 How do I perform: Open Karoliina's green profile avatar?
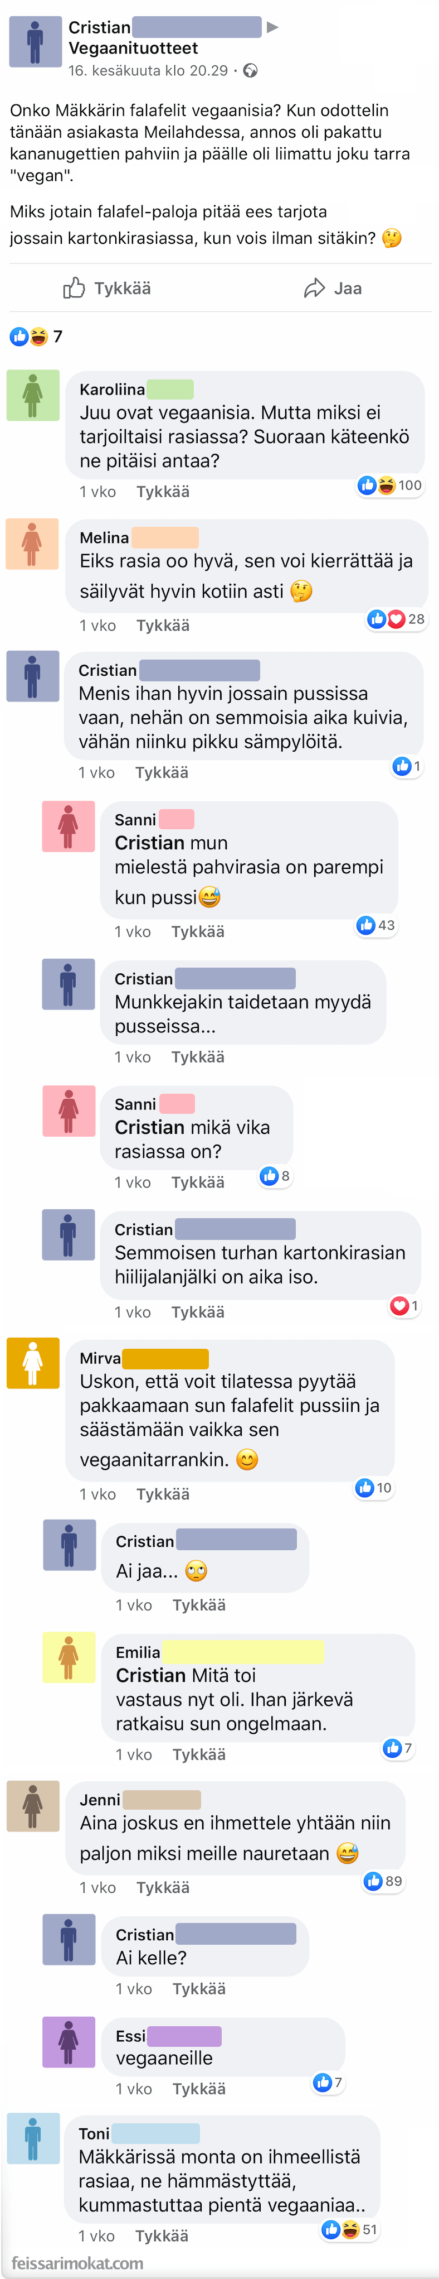[x=33, y=395]
